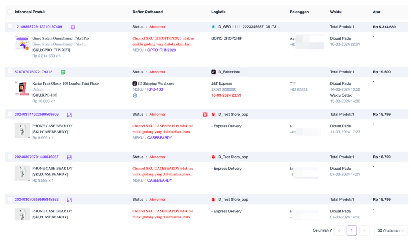Click the TikTok icon next to ID_Fahionista
The width and height of the screenshot is (411, 240).
click(x=214, y=72)
